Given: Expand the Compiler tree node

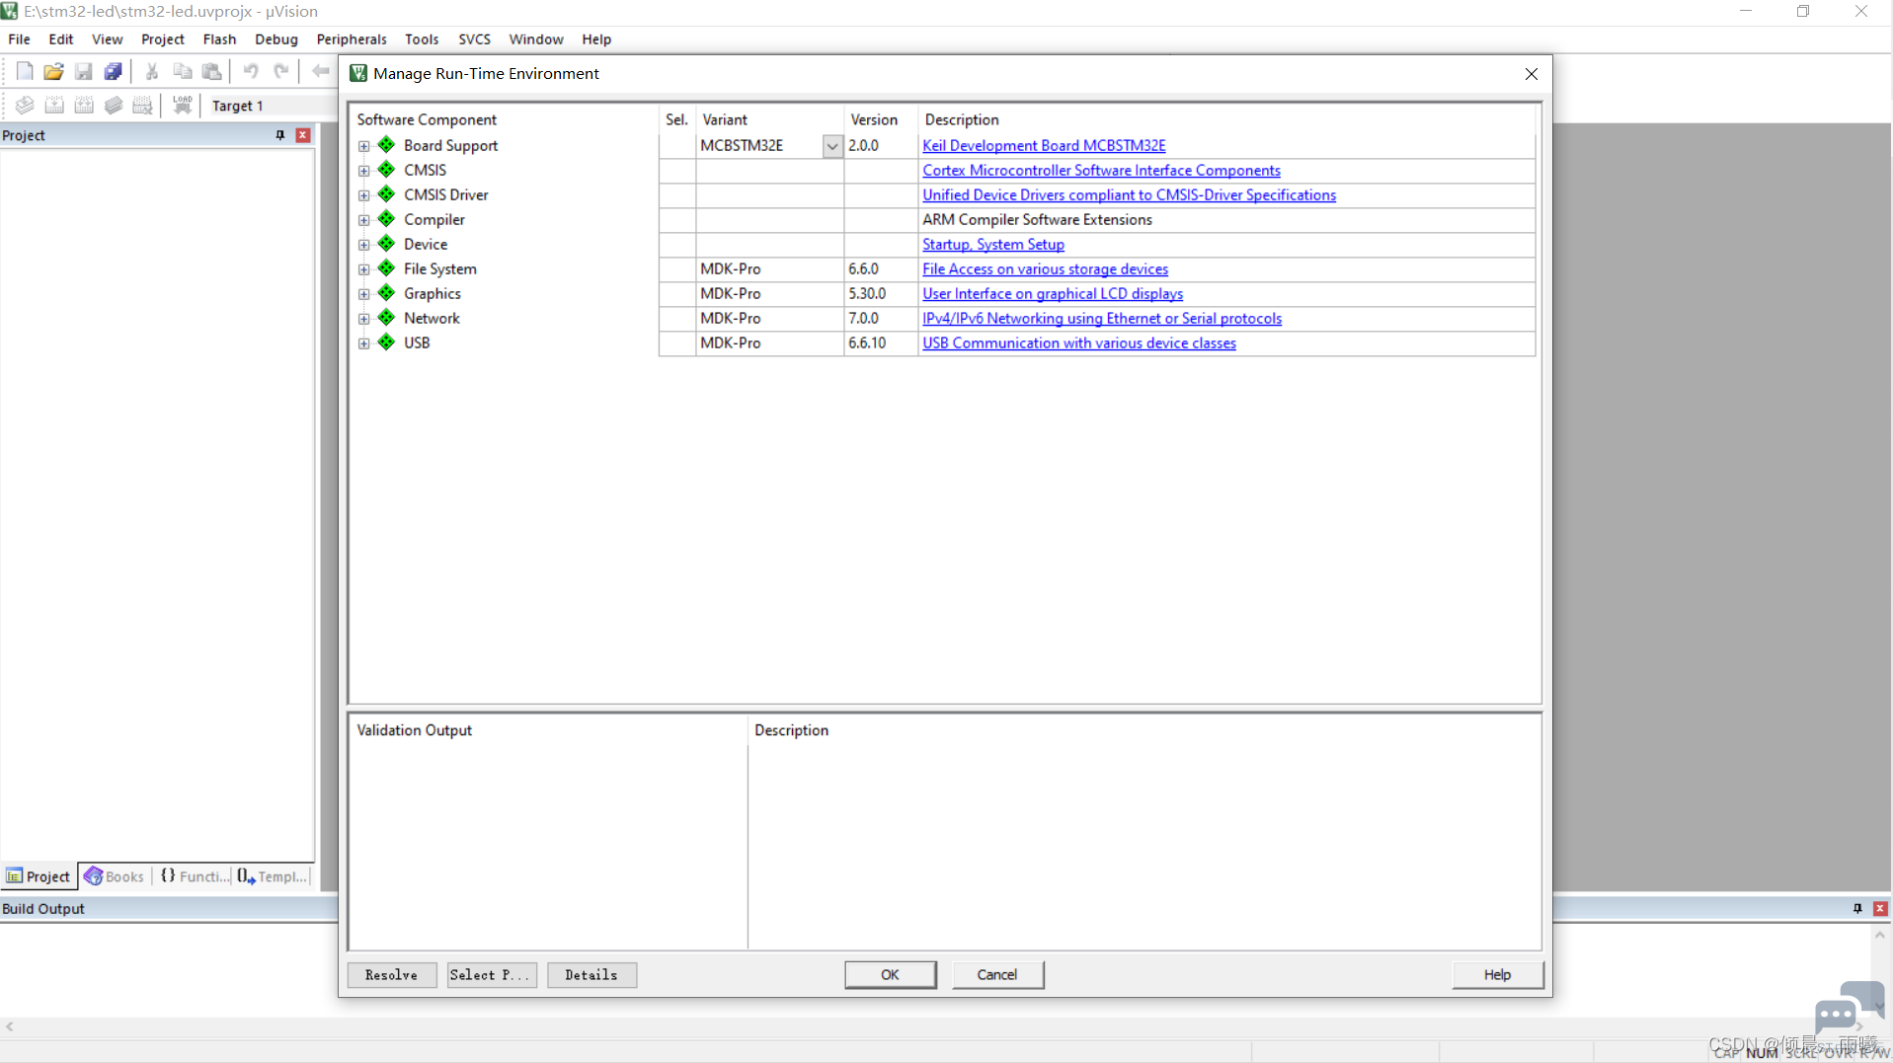Looking at the screenshot, I should pos(363,220).
